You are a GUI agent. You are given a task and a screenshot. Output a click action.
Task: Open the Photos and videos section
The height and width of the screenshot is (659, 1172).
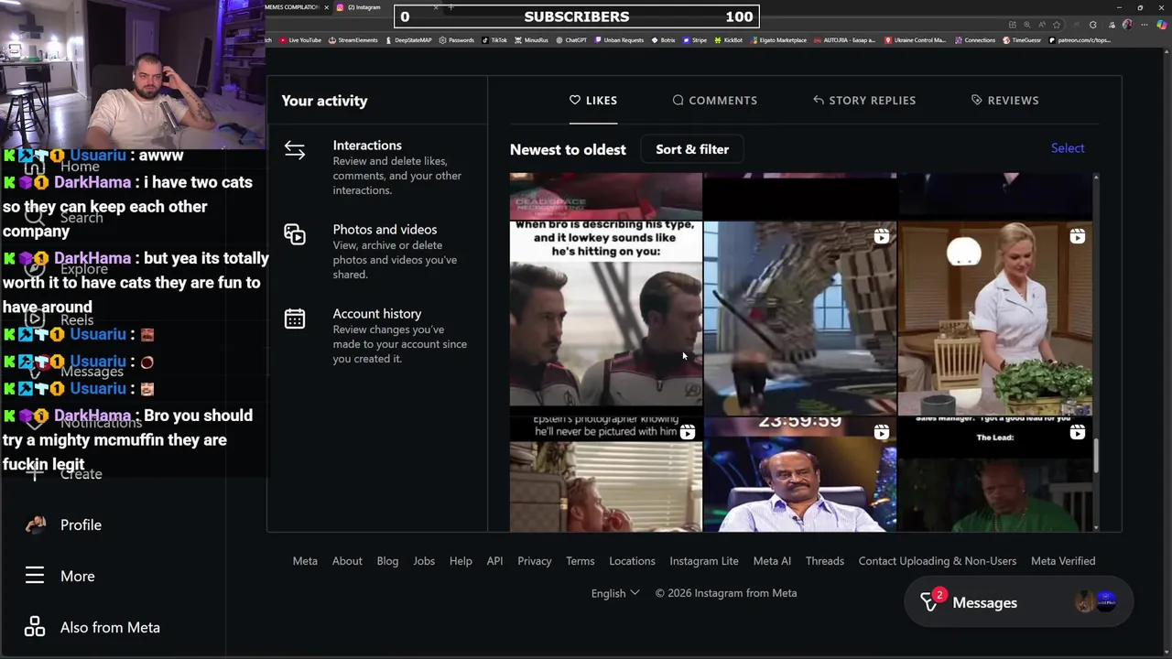point(377,251)
